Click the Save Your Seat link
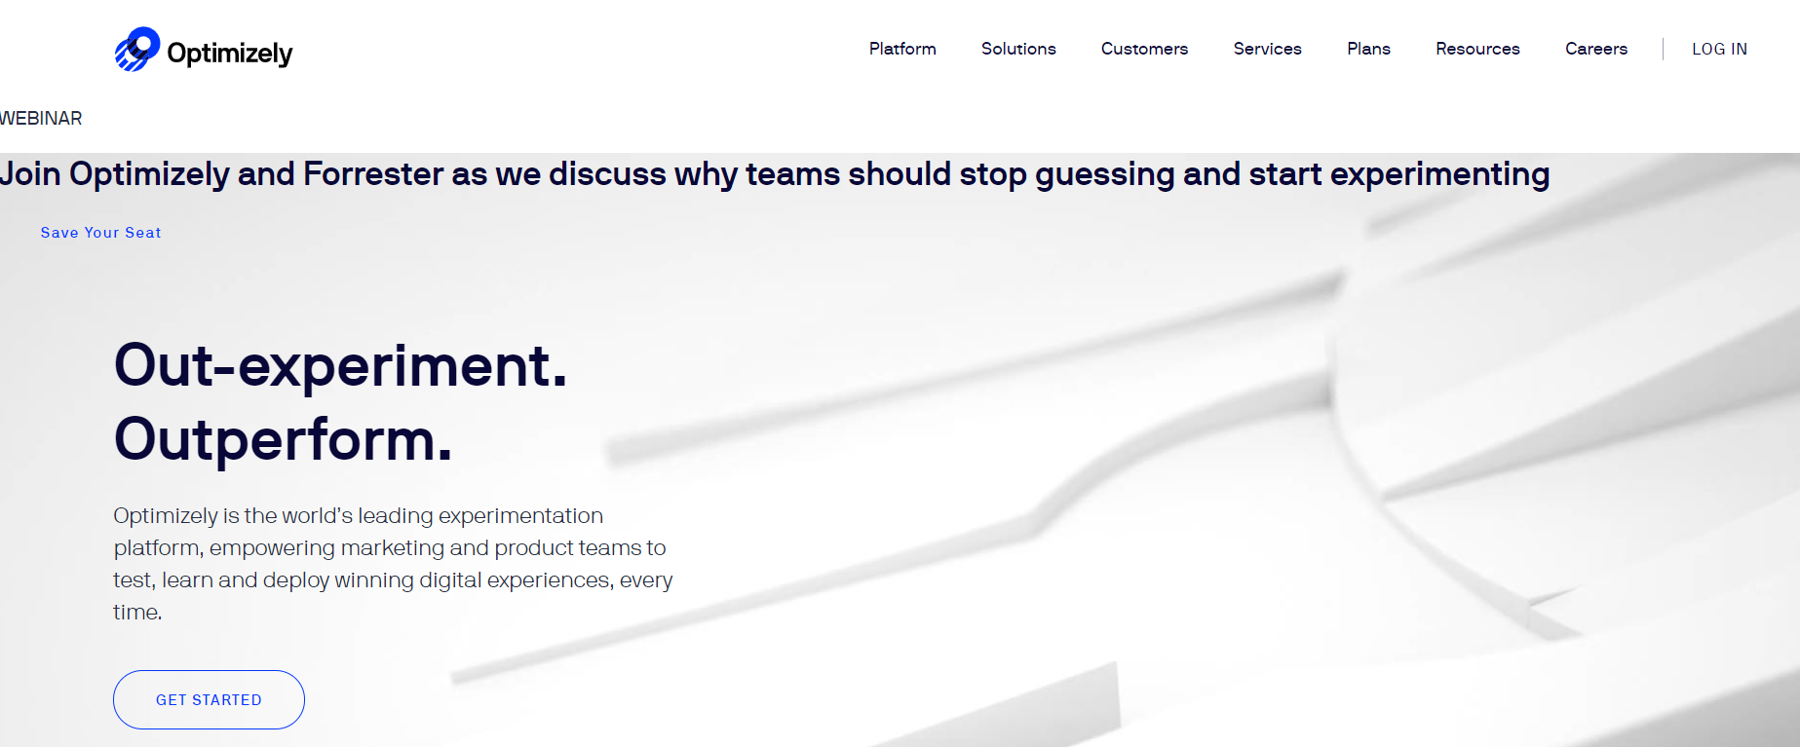Viewport: 1800px width, 747px height. tap(101, 233)
